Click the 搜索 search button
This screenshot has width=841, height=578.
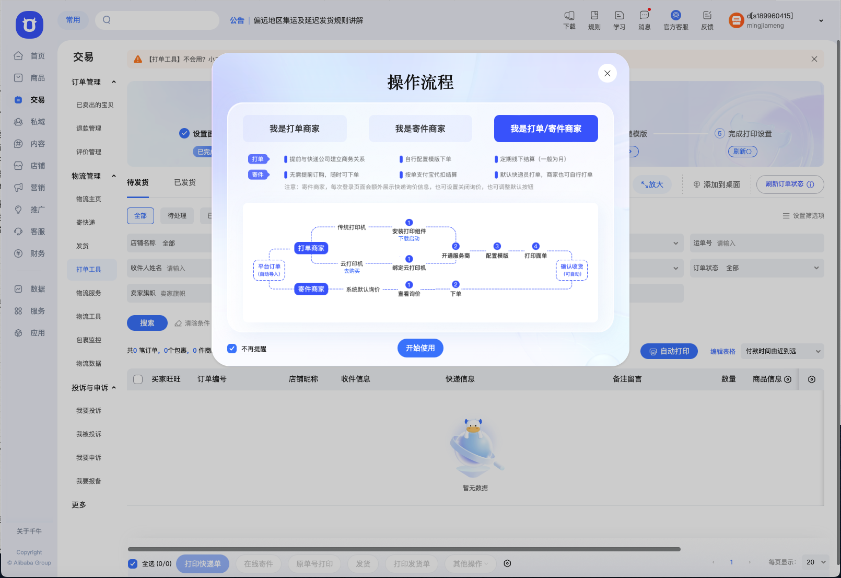tap(147, 323)
